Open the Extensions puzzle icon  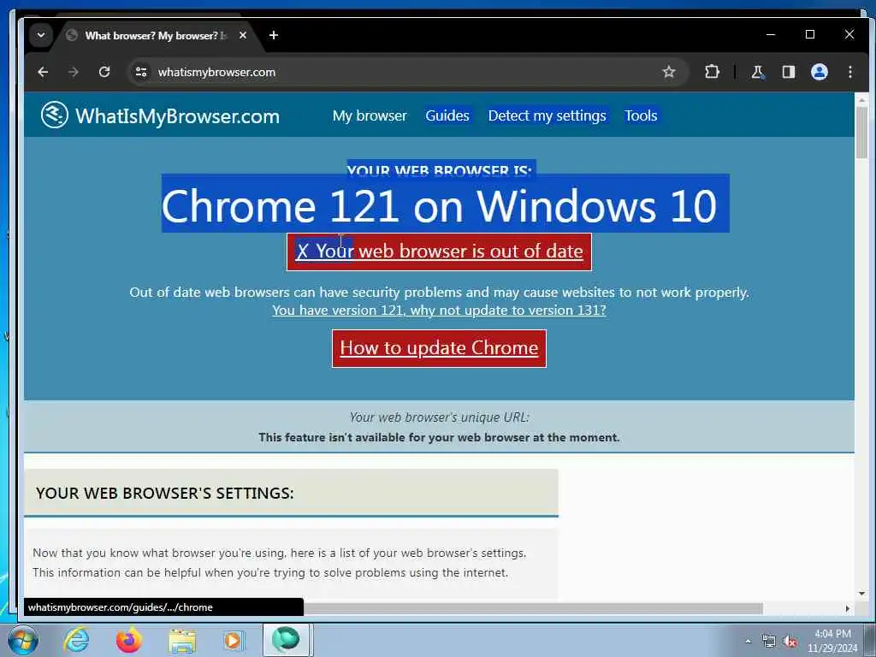point(712,72)
